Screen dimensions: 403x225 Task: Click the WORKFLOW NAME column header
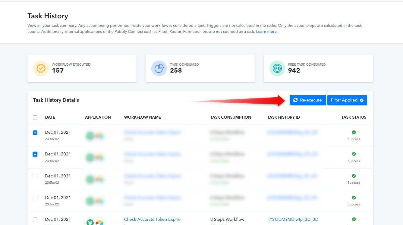click(x=143, y=117)
